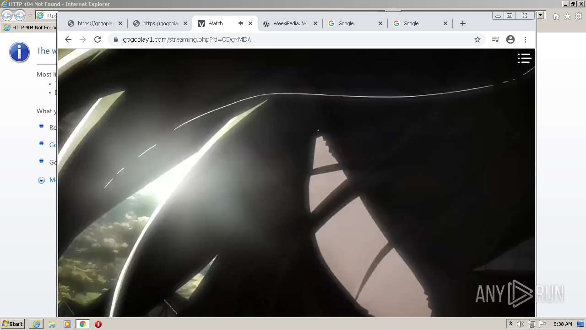Close the second gogoplay tab
The image size is (586, 330).
pyautogui.click(x=185, y=23)
